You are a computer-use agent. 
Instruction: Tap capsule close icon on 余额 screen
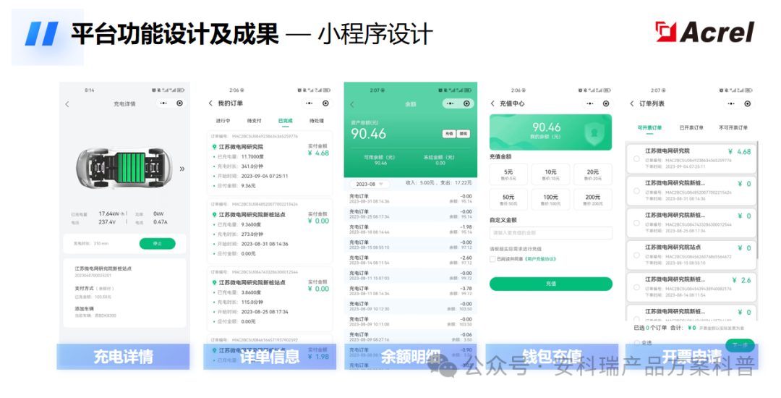(466, 103)
